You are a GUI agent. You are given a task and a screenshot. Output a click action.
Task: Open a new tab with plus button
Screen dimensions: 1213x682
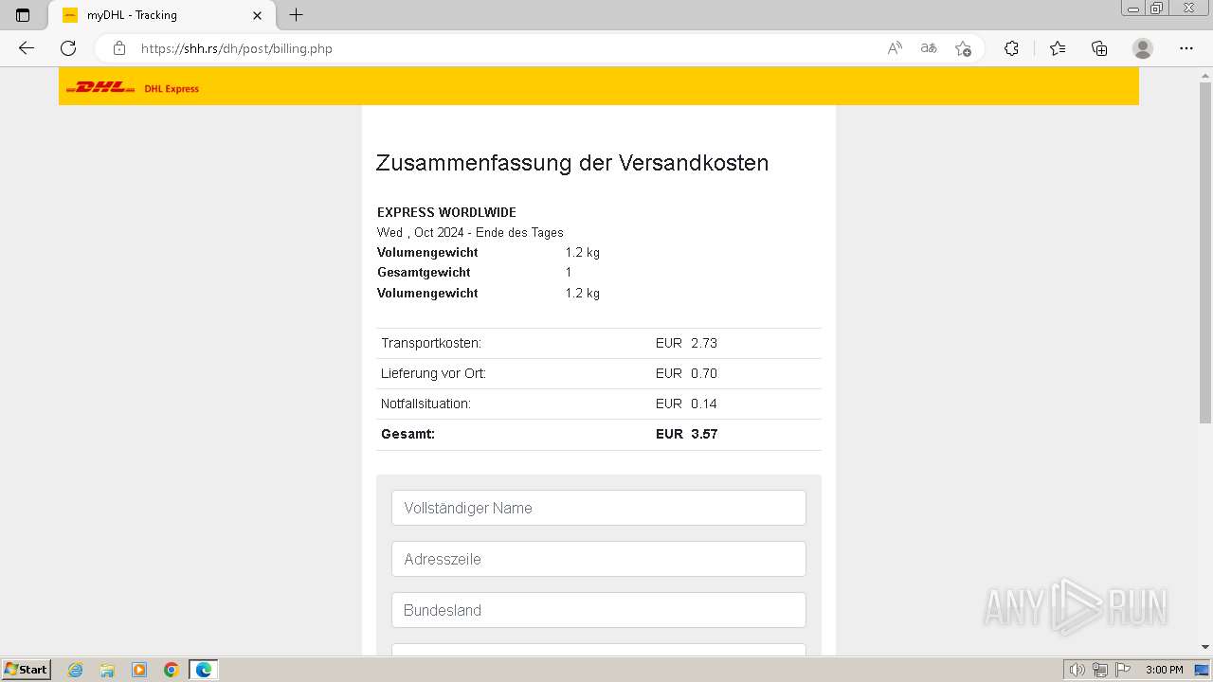(297, 15)
